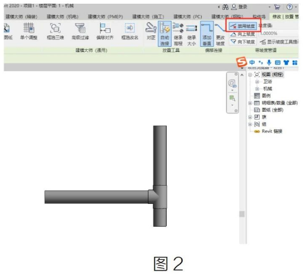The image size is (304, 278).
Task: Expand the 族 families node
Action: click(250, 117)
